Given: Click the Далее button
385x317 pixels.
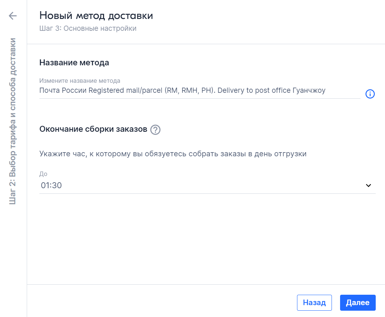Looking at the screenshot, I should coord(358,303).
